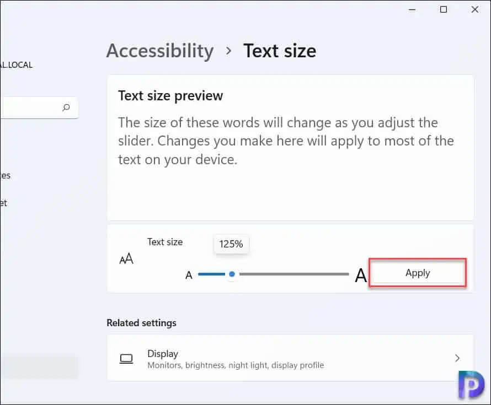Expand the Display row chevron arrow
Image resolution: width=491 pixels, height=405 pixels.
click(x=457, y=358)
